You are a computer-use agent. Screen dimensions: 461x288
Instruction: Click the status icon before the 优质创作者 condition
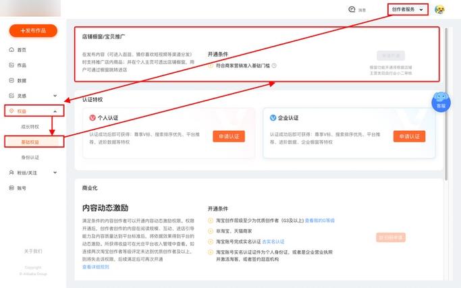(211, 221)
